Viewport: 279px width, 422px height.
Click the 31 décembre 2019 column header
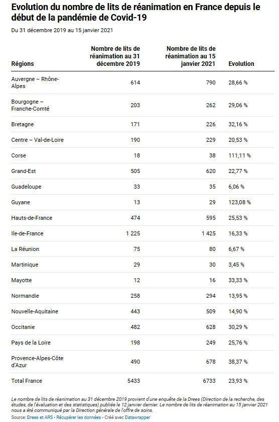[115, 56]
